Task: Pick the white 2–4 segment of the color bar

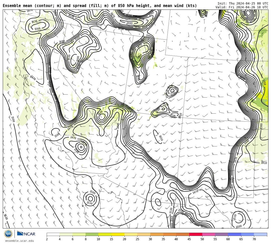Action: (53, 234)
